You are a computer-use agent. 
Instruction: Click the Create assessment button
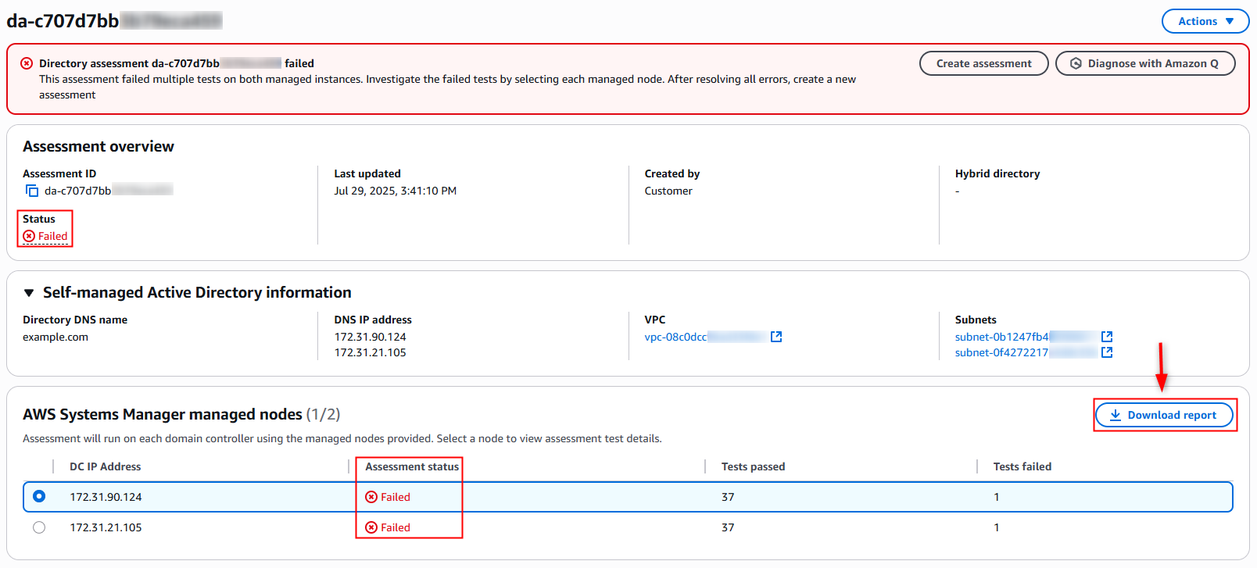(983, 63)
